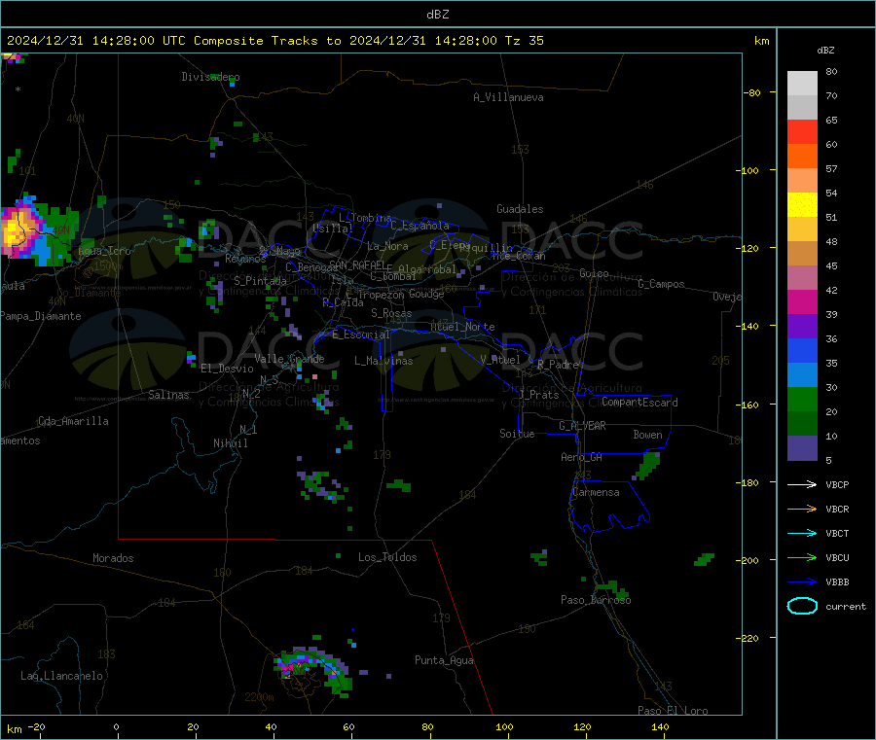Screen dimensions: 876x740
Task: Pick the 36 dBZ blue swatch
Action: pyautogui.click(x=802, y=350)
